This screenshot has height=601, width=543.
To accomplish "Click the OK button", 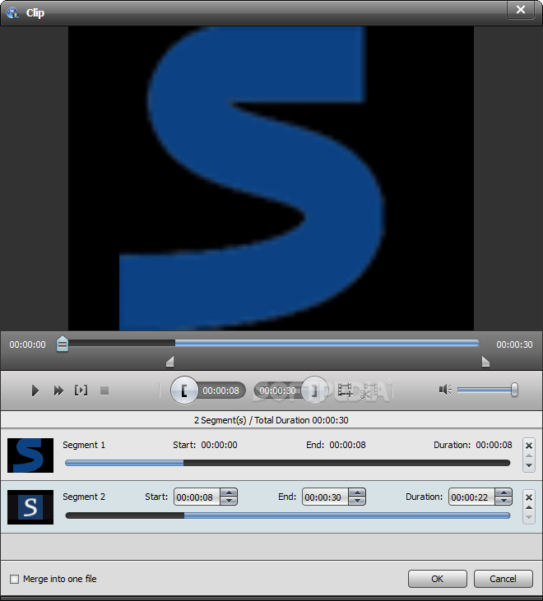I will pyautogui.click(x=438, y=579).
